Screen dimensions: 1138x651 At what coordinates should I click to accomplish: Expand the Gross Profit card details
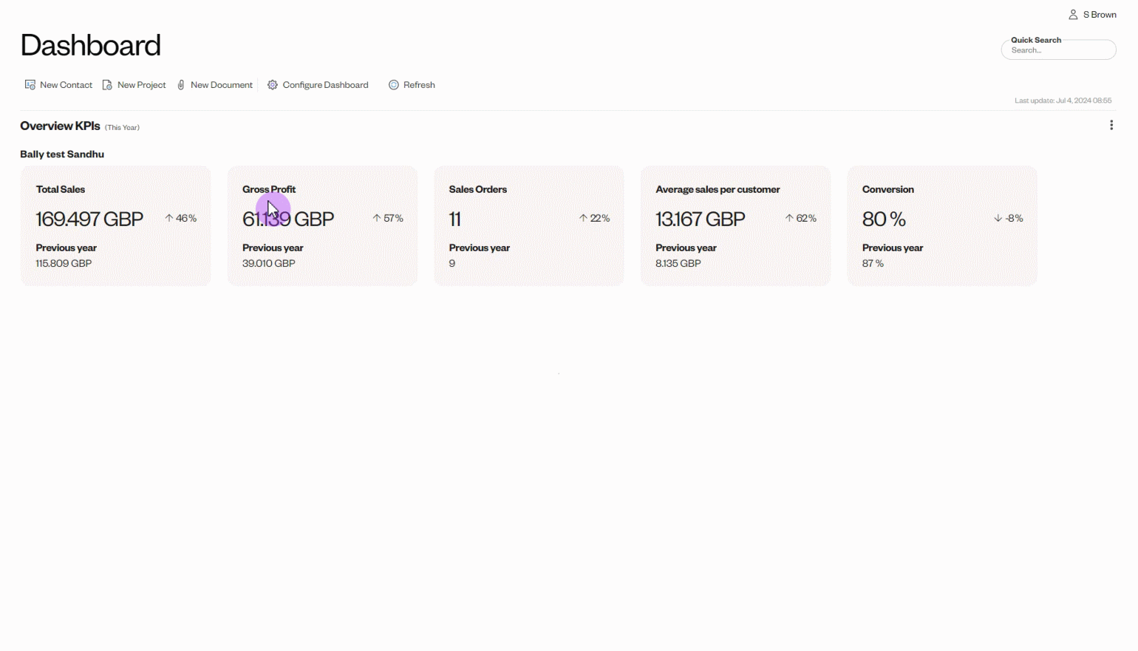322,225
